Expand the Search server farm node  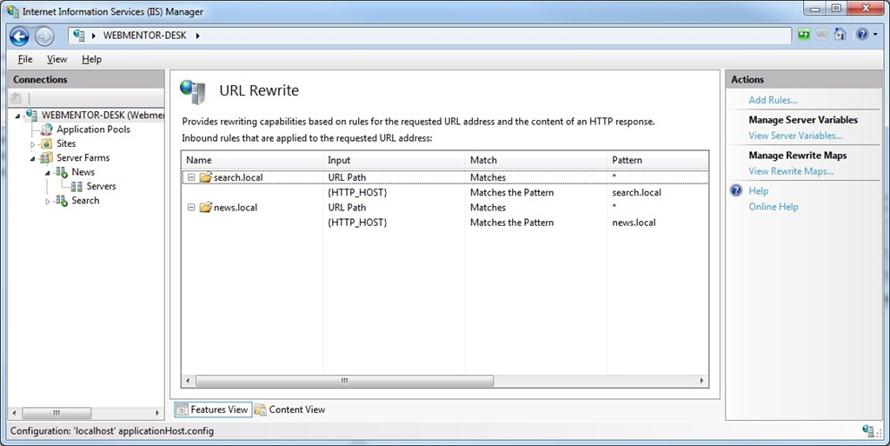[x=48, y=201]
